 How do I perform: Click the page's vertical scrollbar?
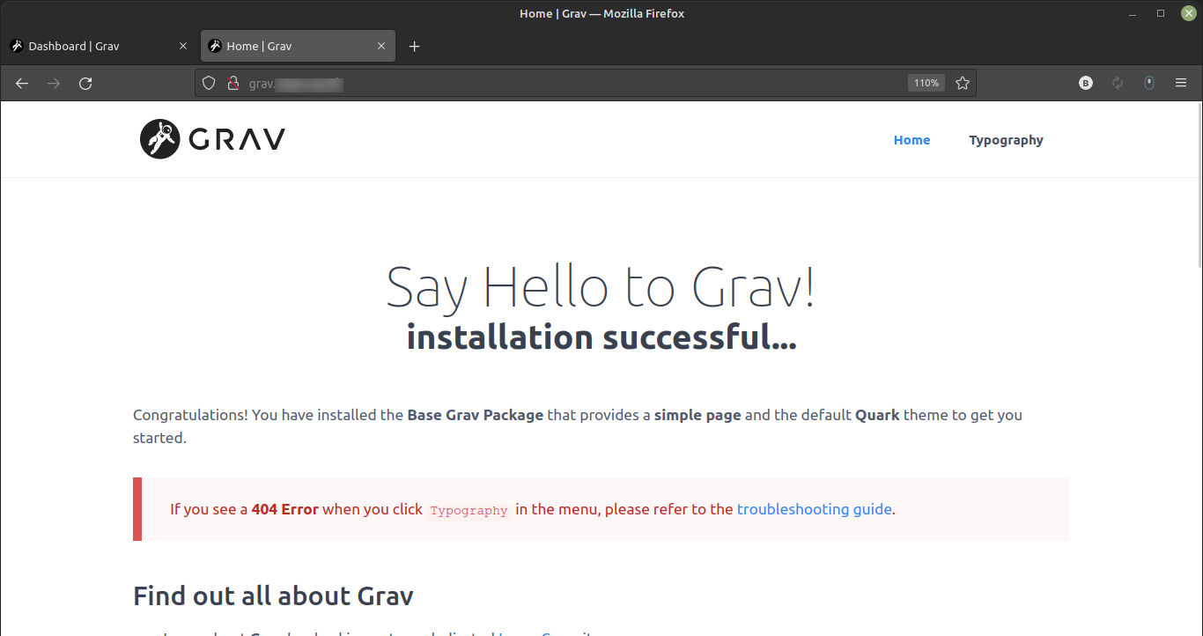tap(1199, 185)
